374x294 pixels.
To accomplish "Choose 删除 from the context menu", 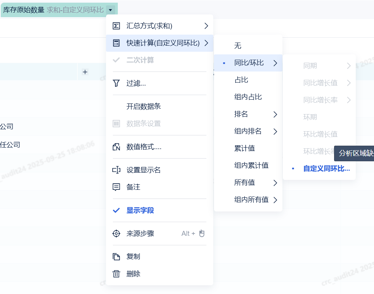I will 160,274.
